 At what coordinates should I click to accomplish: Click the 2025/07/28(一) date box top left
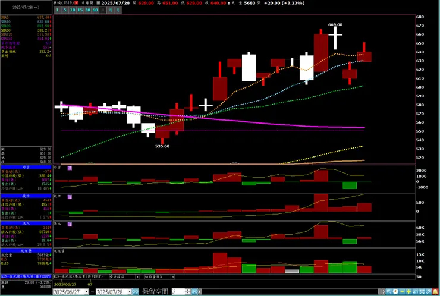click(x=26, y=7)
